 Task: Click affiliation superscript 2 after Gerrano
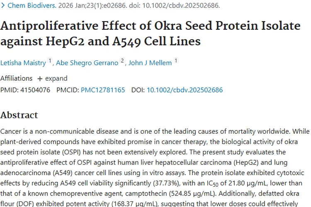coord(122,61)
